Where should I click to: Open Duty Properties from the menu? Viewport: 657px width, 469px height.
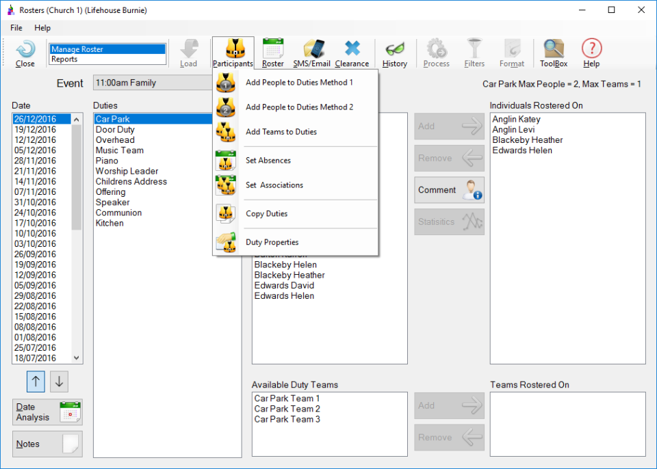click(272, 243)
